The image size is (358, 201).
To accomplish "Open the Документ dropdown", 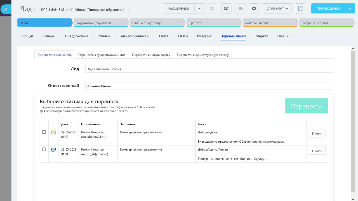I will (277, 9).
